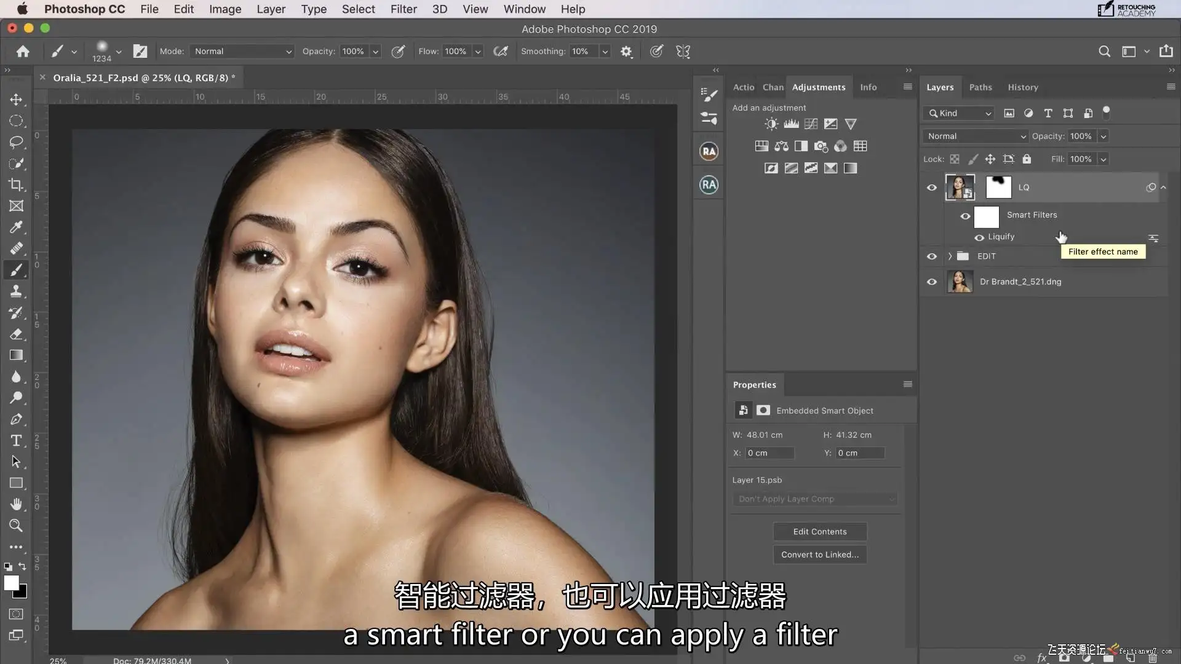Select the Lasso tool
The image size is (1181, 664).
click(16, 142)
